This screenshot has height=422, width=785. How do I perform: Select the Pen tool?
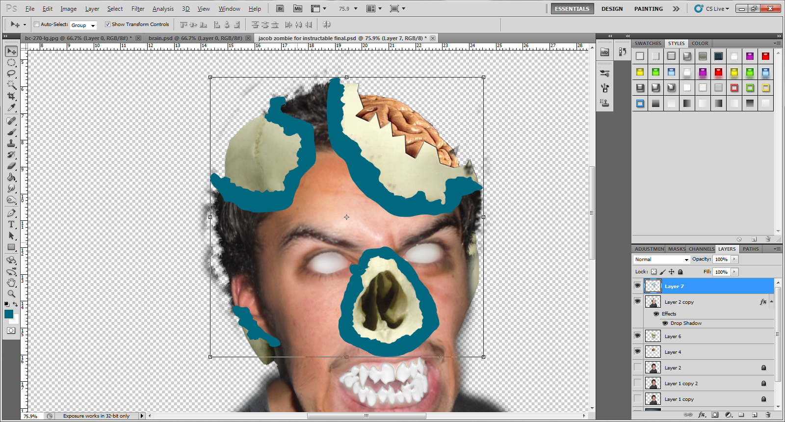click(11, 213)
